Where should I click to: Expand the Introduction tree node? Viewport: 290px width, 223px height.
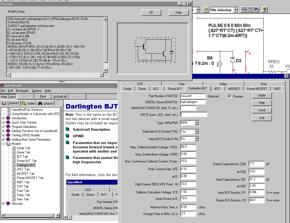pyautogui.click(x=3, y=118)
